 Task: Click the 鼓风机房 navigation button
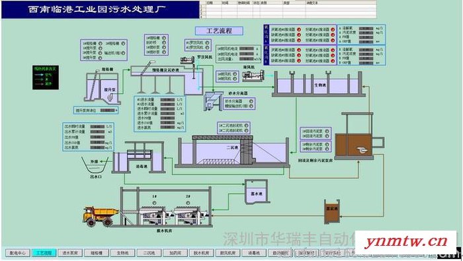tap(228, 253)
